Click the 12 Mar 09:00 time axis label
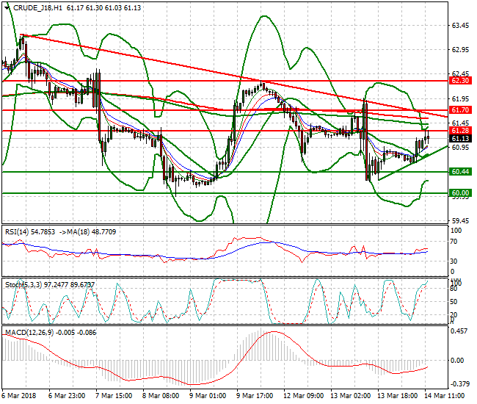This screenshot has height=404, width=477. [x=304, y=396]
